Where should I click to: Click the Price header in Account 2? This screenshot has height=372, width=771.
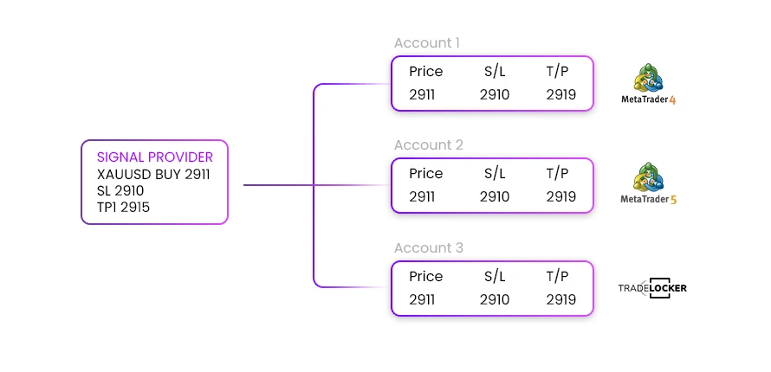point(425,174)
